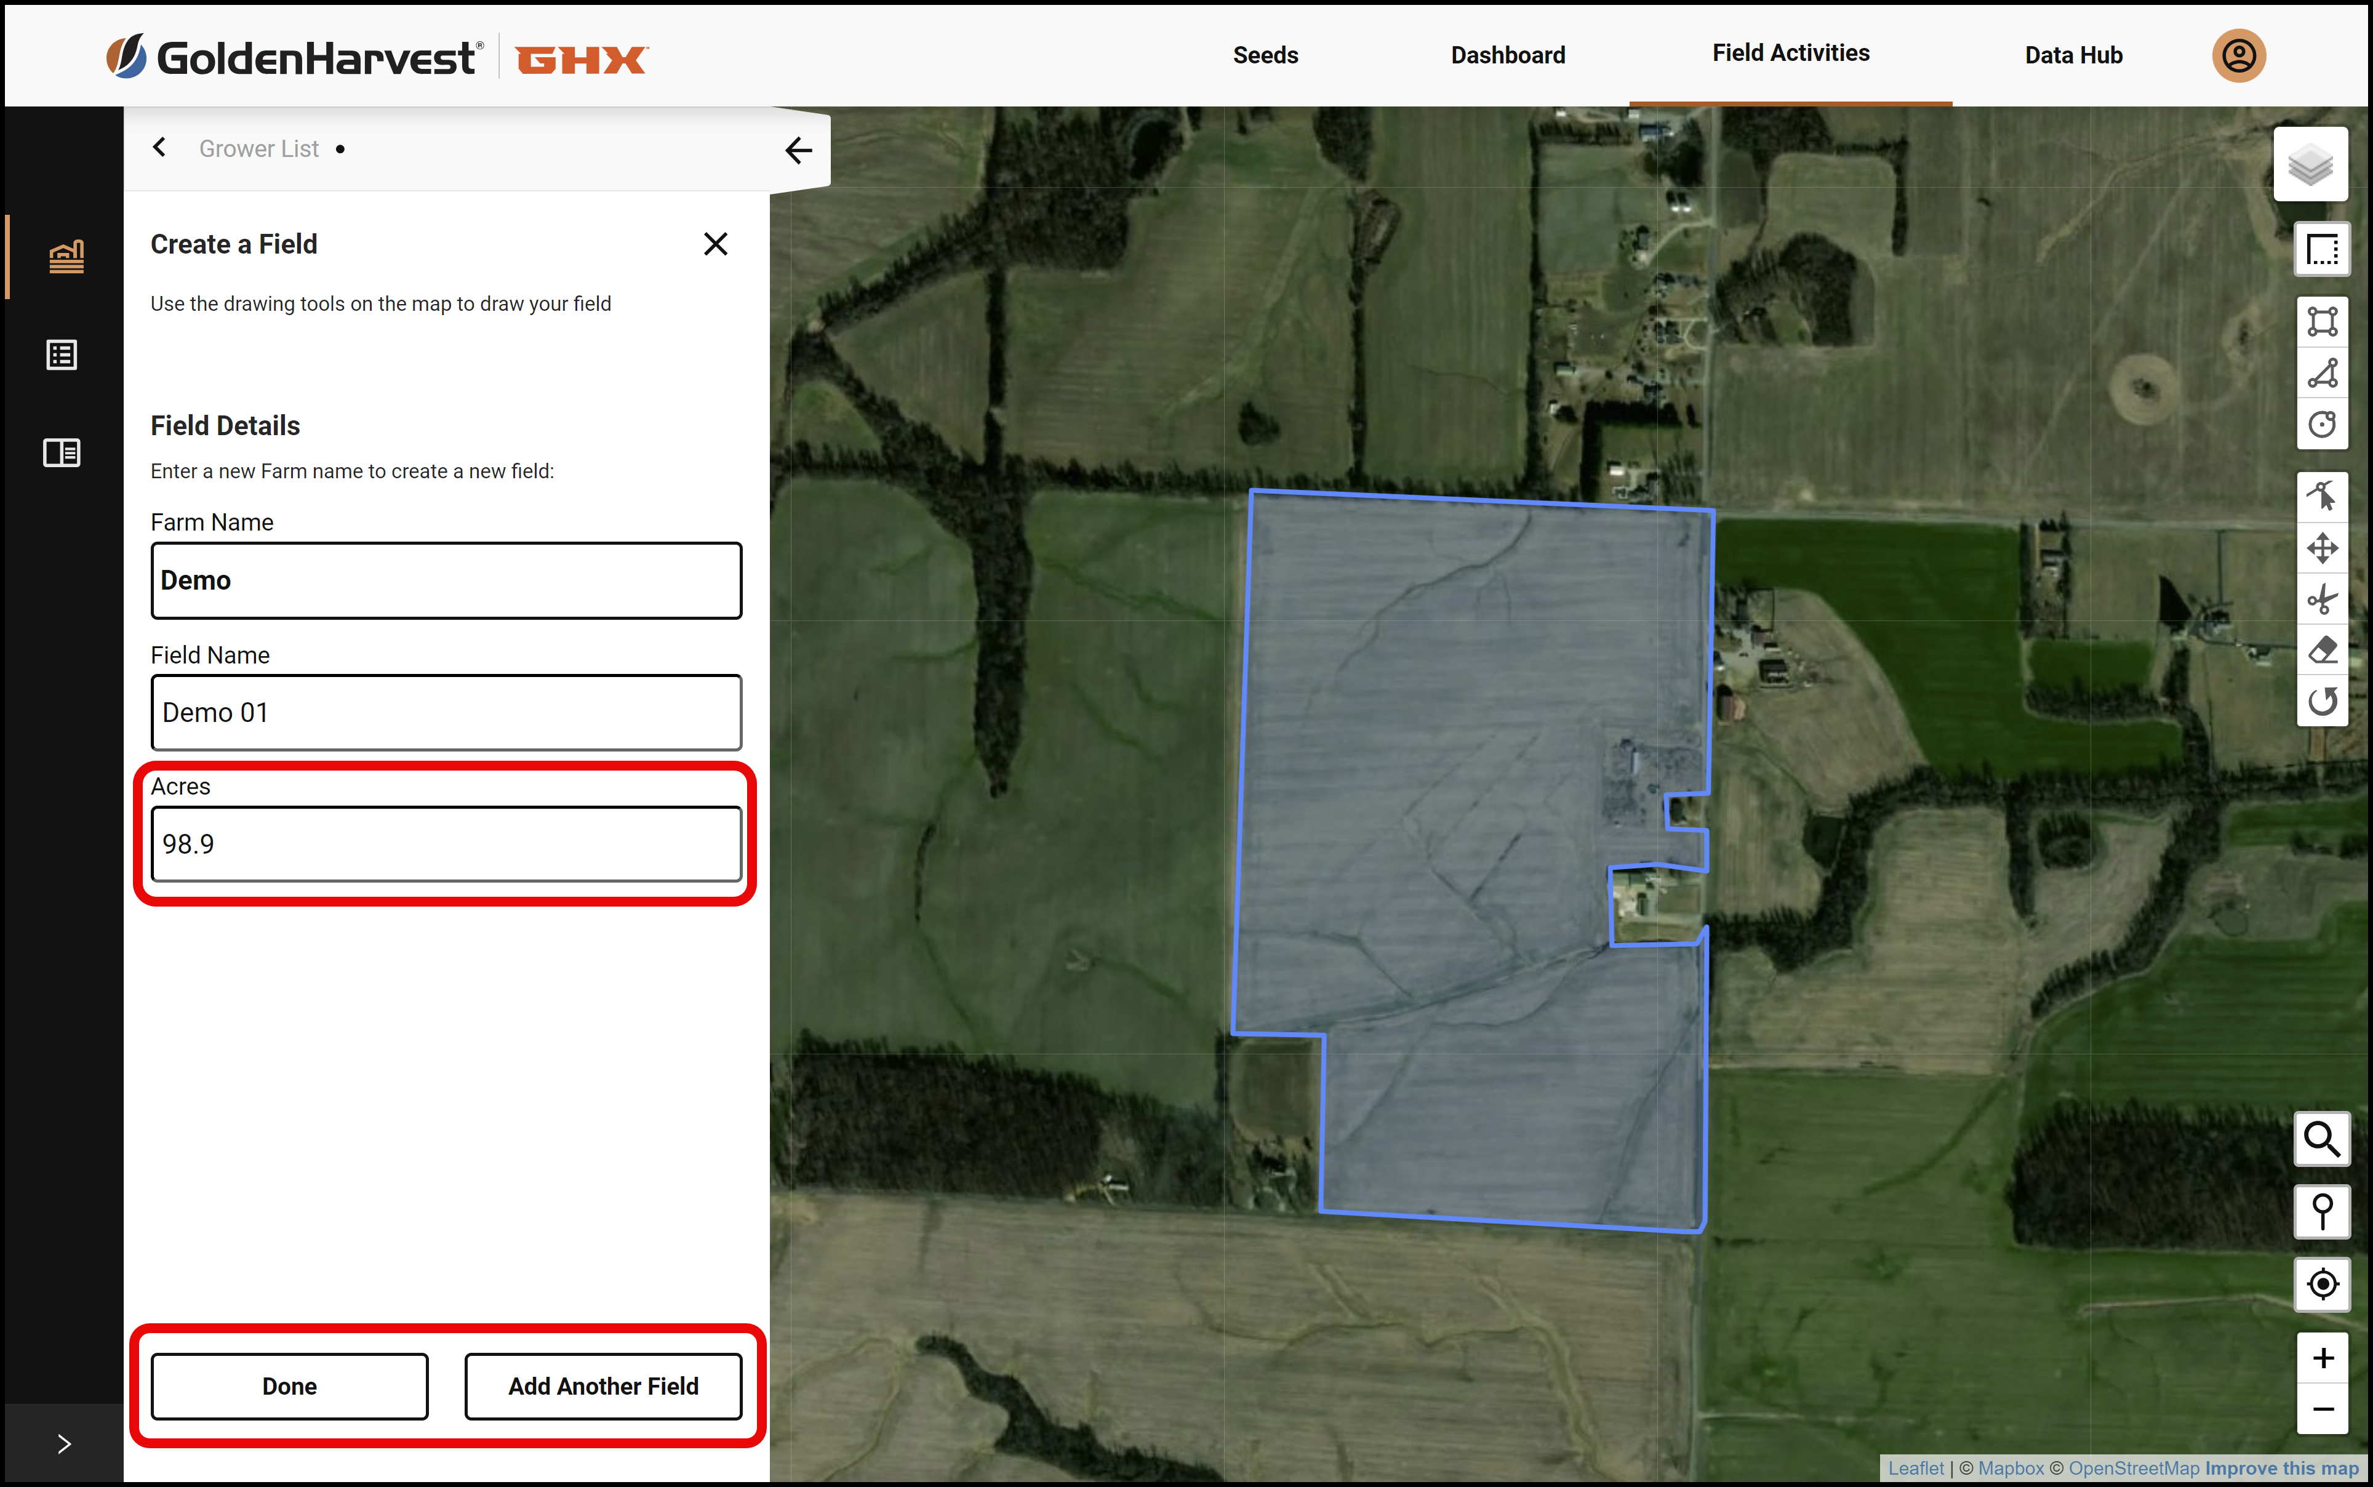Select the eraser tool
2373x1487 pixels.
tap(2322, 650)
